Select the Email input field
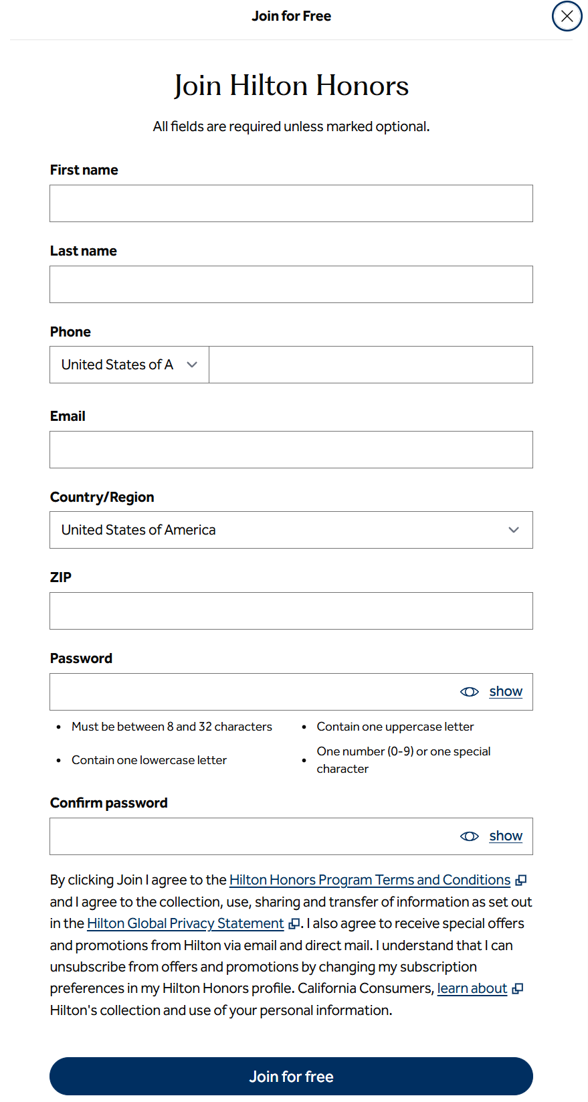The width and height of the screenshot is (588, 1102). click(291, 450)
